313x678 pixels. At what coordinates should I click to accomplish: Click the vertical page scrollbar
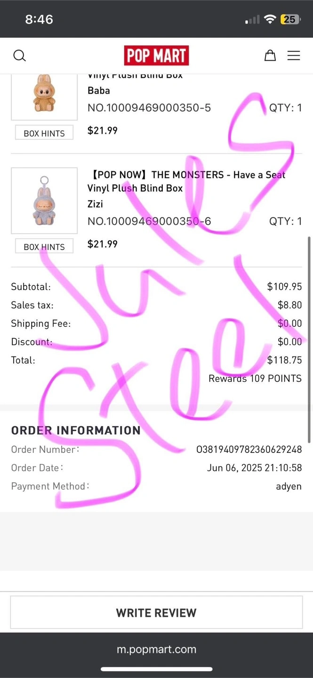[x=309, y=339]
